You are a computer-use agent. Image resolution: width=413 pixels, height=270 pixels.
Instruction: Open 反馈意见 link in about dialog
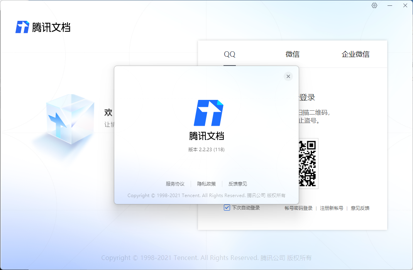tap(238, 184)
